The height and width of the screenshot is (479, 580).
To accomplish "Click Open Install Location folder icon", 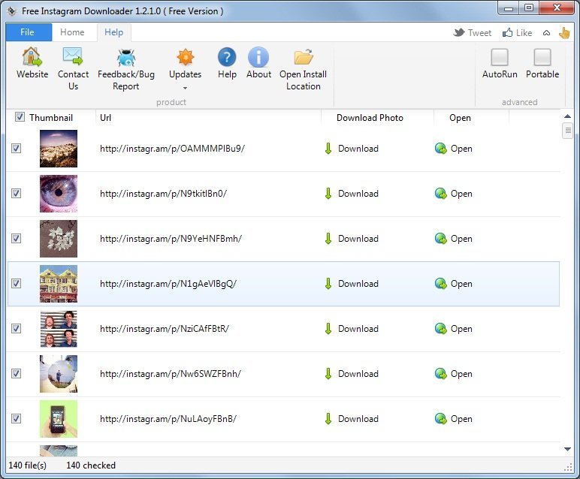I will point(304,57).
